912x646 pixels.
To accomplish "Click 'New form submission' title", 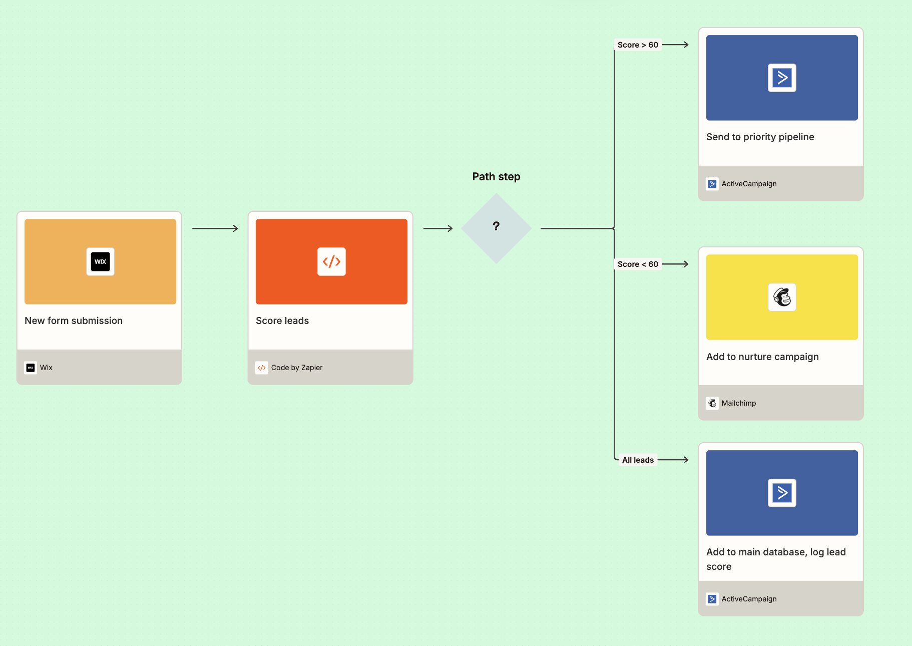I will click(74, 320).
